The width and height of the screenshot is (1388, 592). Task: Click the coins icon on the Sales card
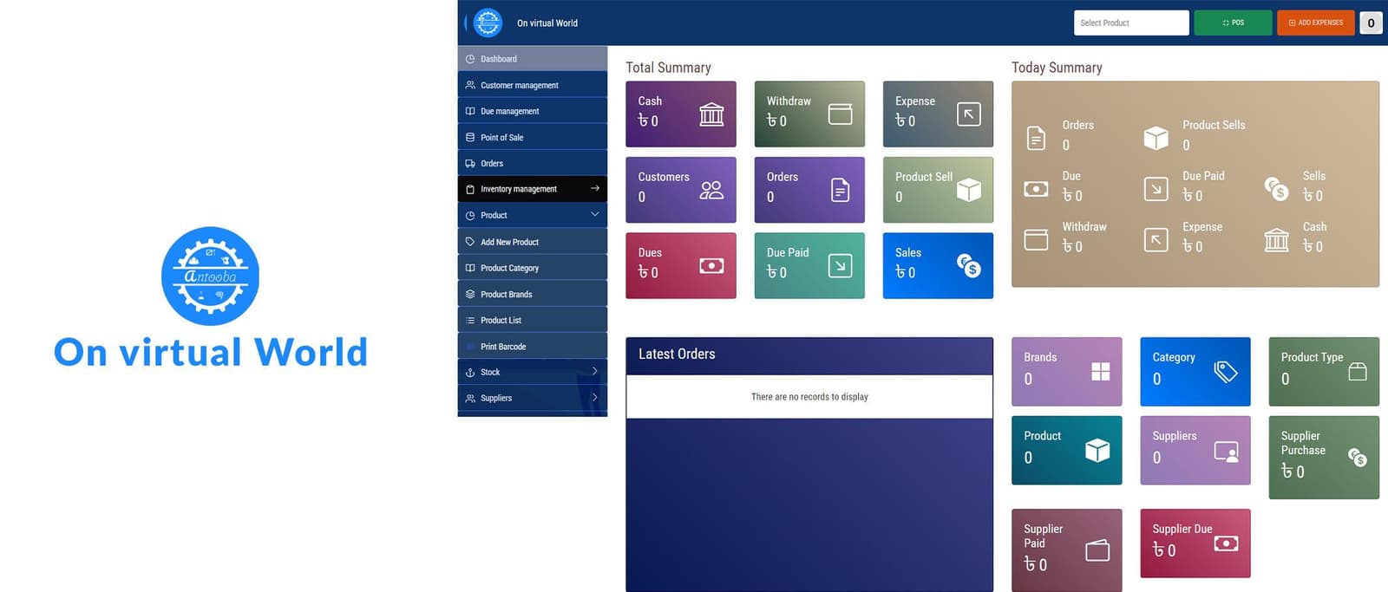click(x=968, y=265)
